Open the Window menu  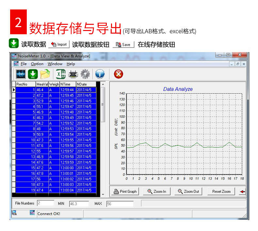55,64
